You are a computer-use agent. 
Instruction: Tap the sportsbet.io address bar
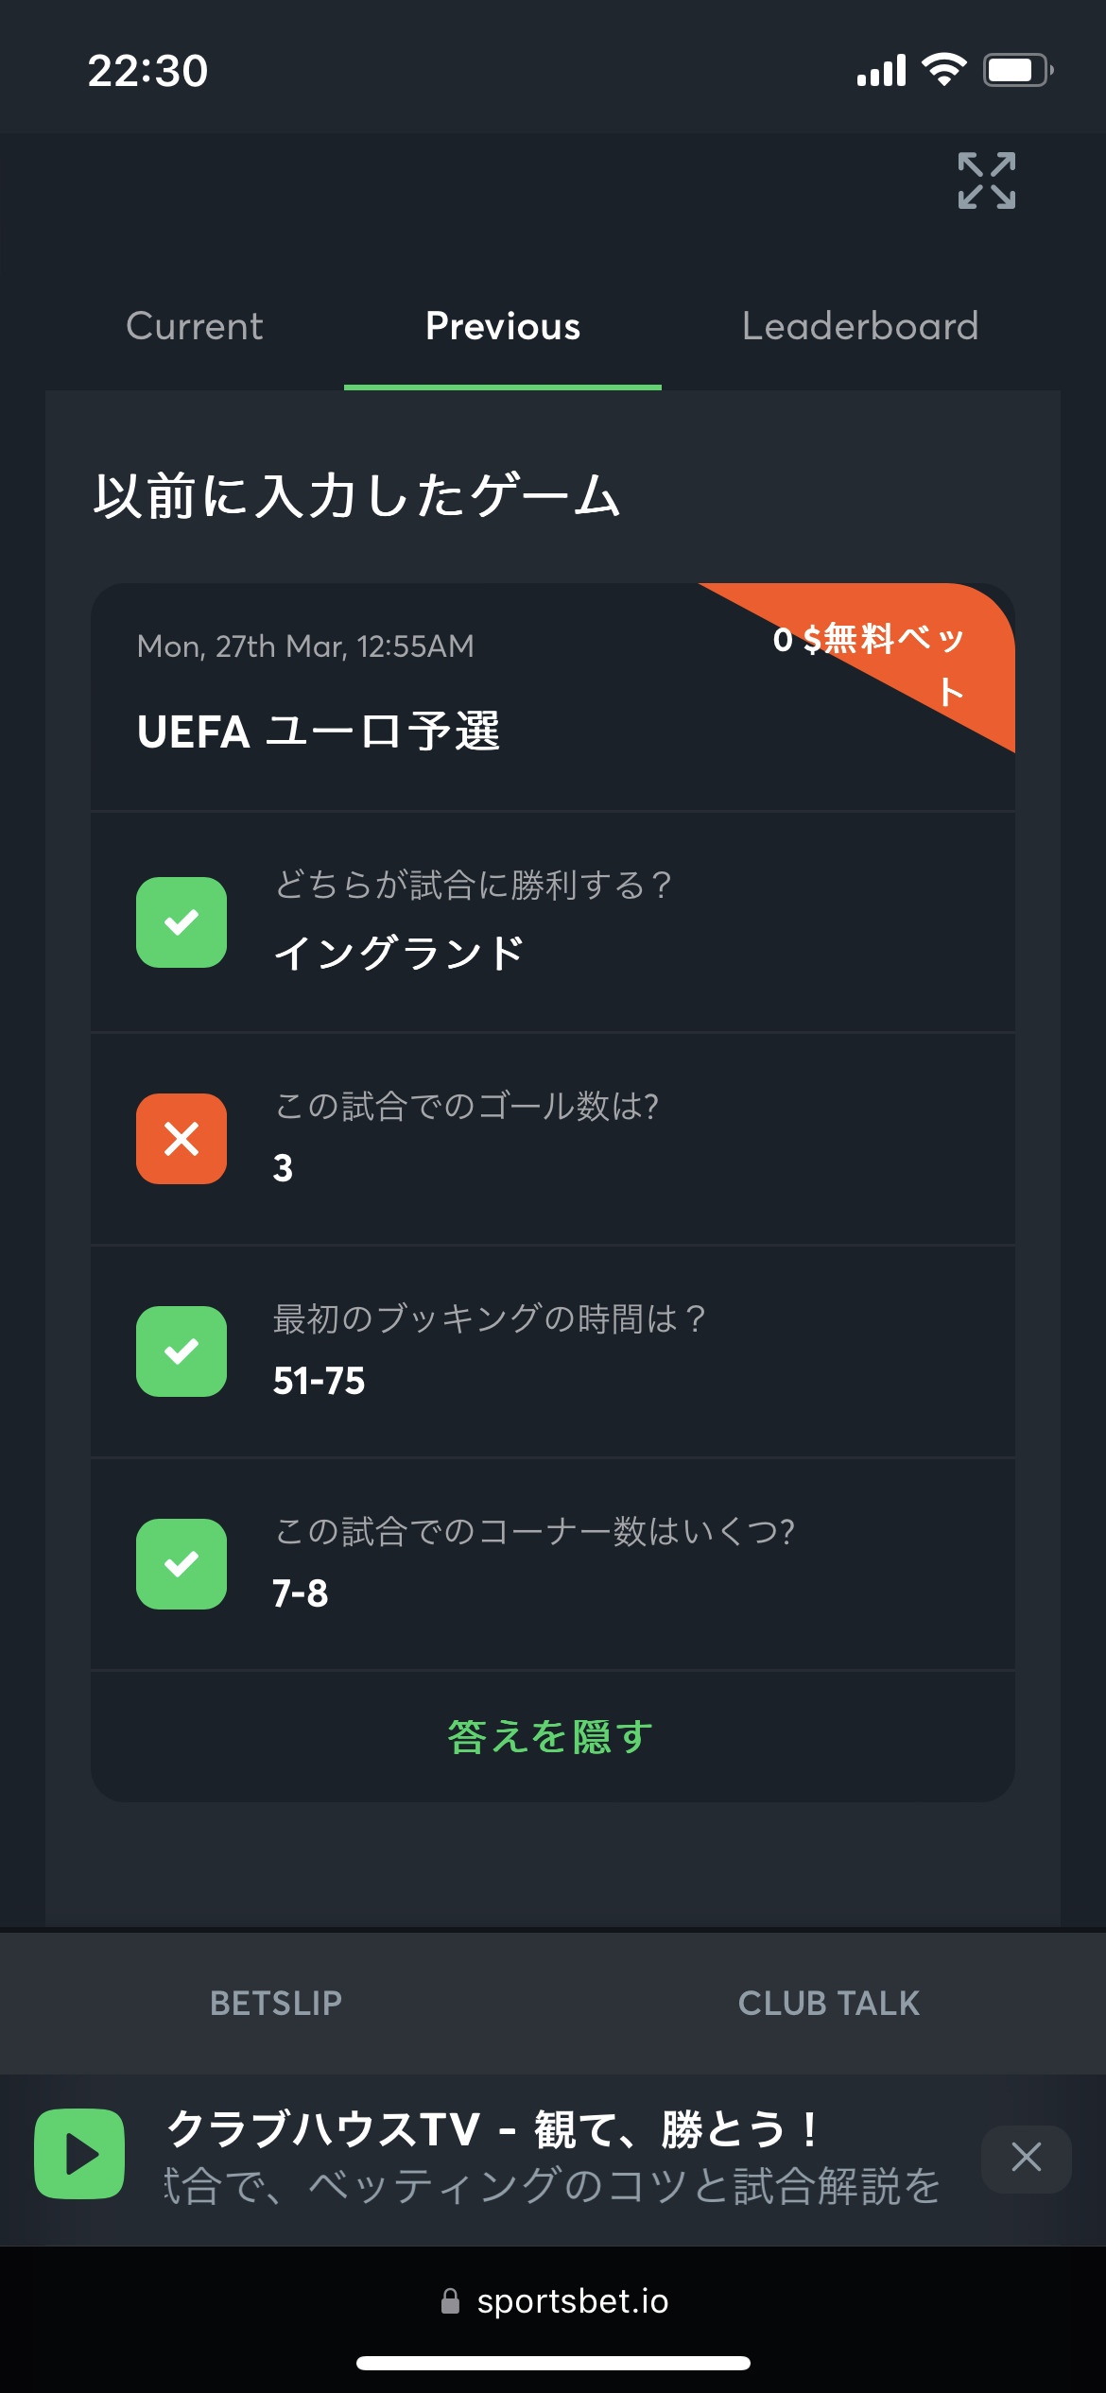(x=553, y=2301)
